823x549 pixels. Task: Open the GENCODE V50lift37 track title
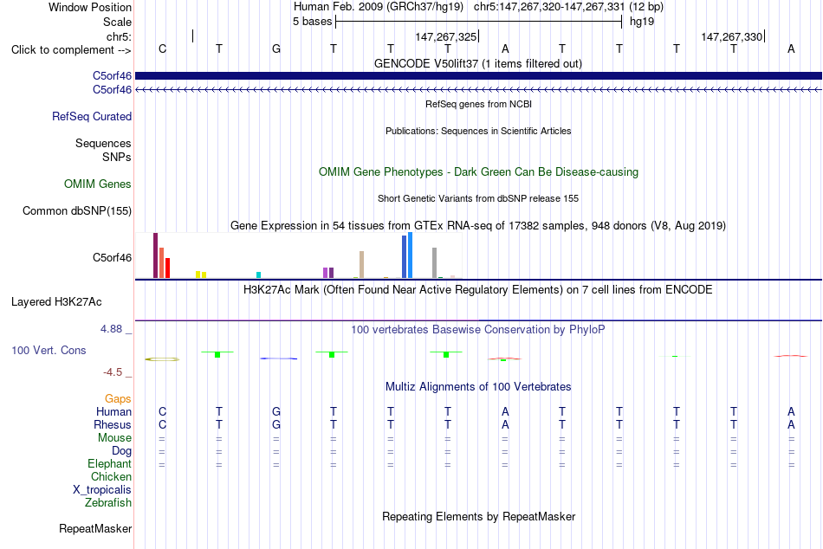point(478,63)
